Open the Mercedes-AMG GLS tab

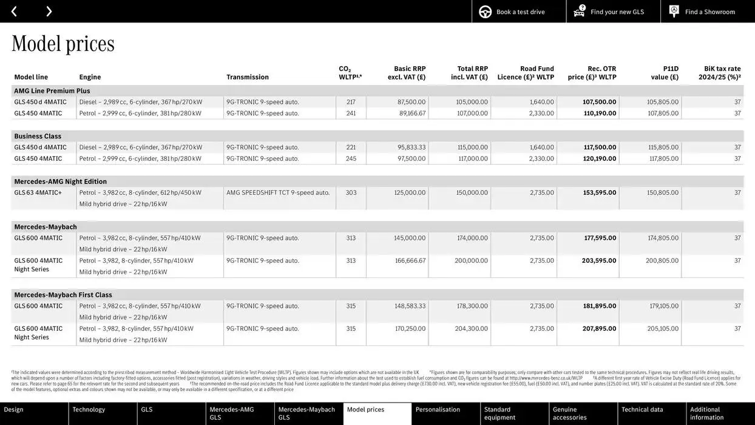240,413
